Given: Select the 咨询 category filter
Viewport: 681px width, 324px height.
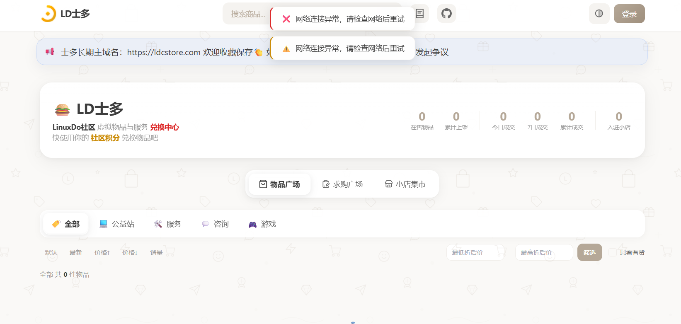Looking at the screenshot, I should (215, 224).
